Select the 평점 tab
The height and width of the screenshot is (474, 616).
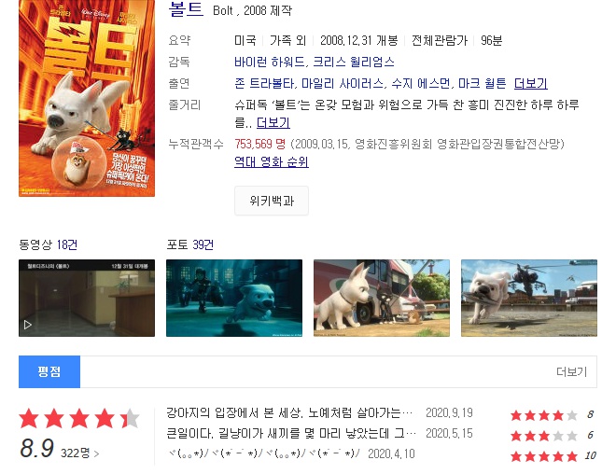coord(49,372)
